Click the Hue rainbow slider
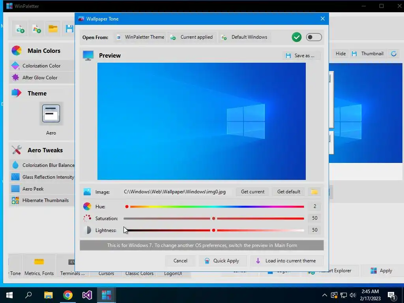 tap(214, 206)
